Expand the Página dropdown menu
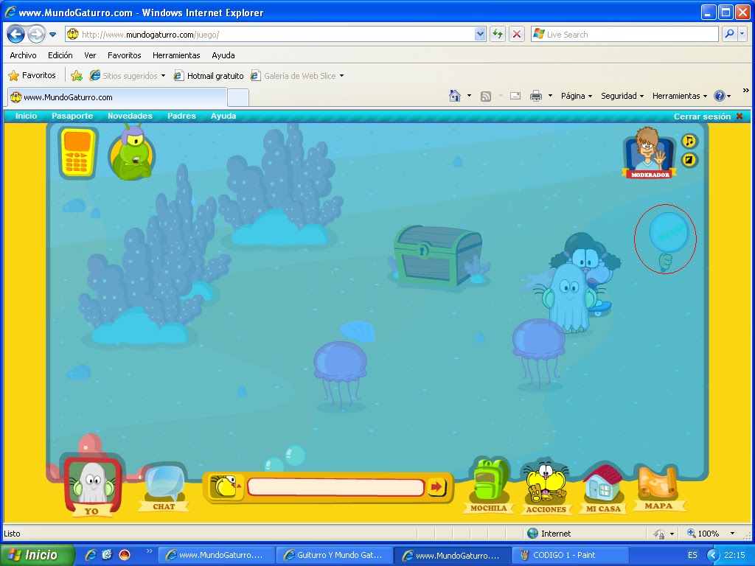 577,96
